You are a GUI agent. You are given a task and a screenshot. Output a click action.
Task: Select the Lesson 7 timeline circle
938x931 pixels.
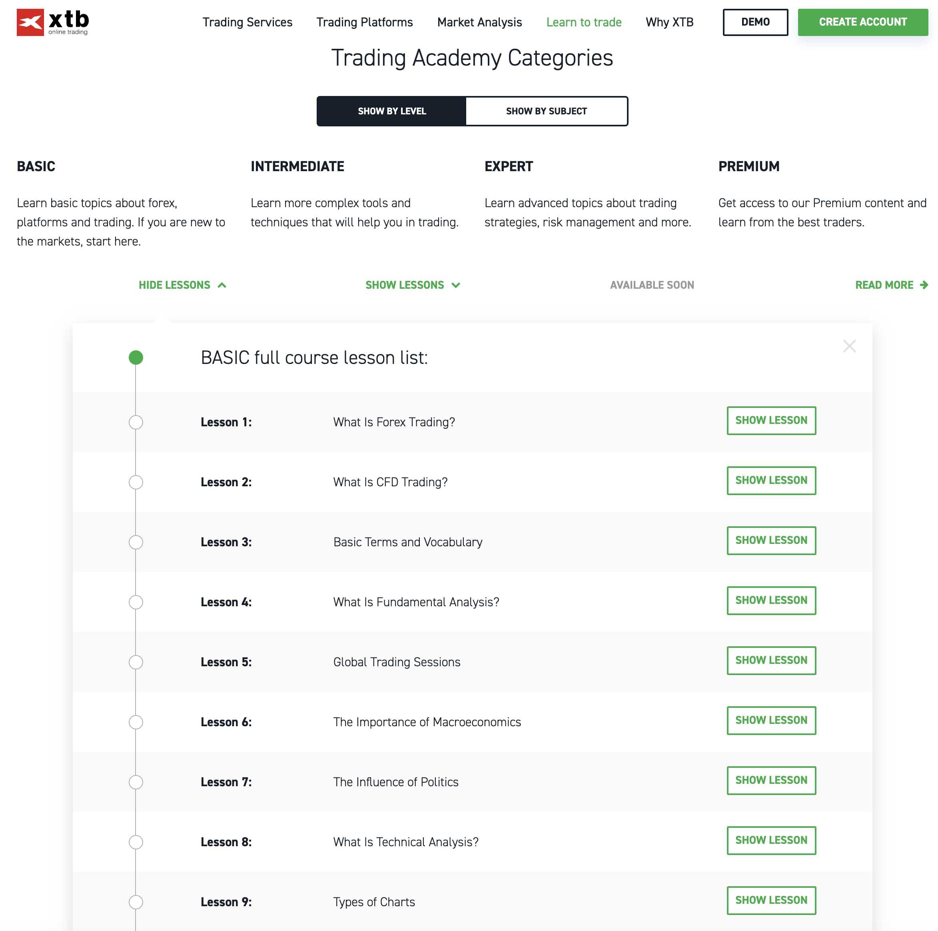(136, 782)
